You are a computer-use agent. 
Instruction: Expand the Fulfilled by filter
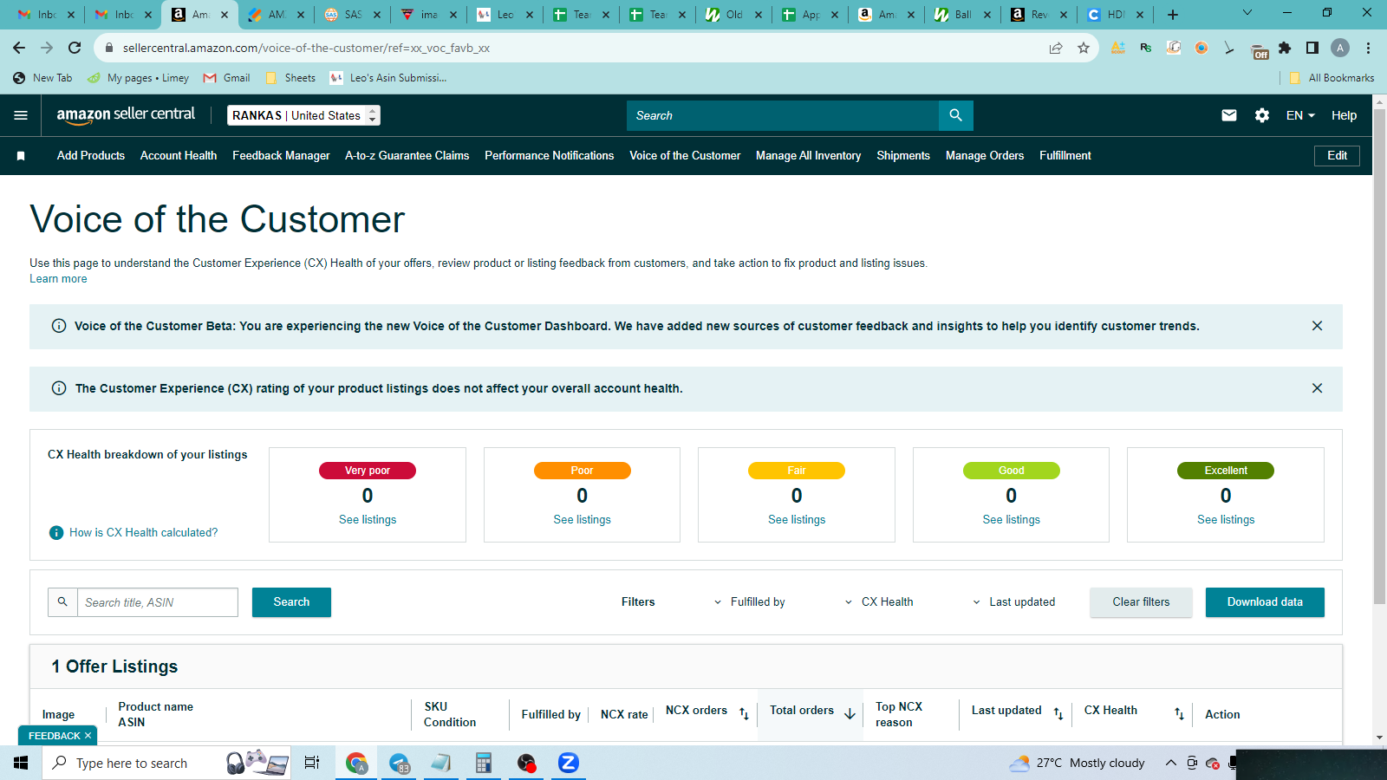(750, 601)
